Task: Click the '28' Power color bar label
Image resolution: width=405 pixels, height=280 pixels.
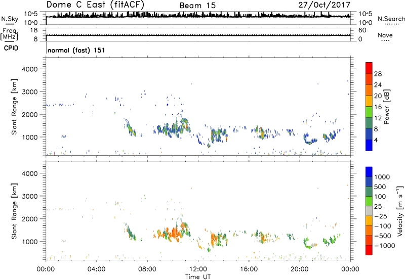Action: [x=378, y=74]
